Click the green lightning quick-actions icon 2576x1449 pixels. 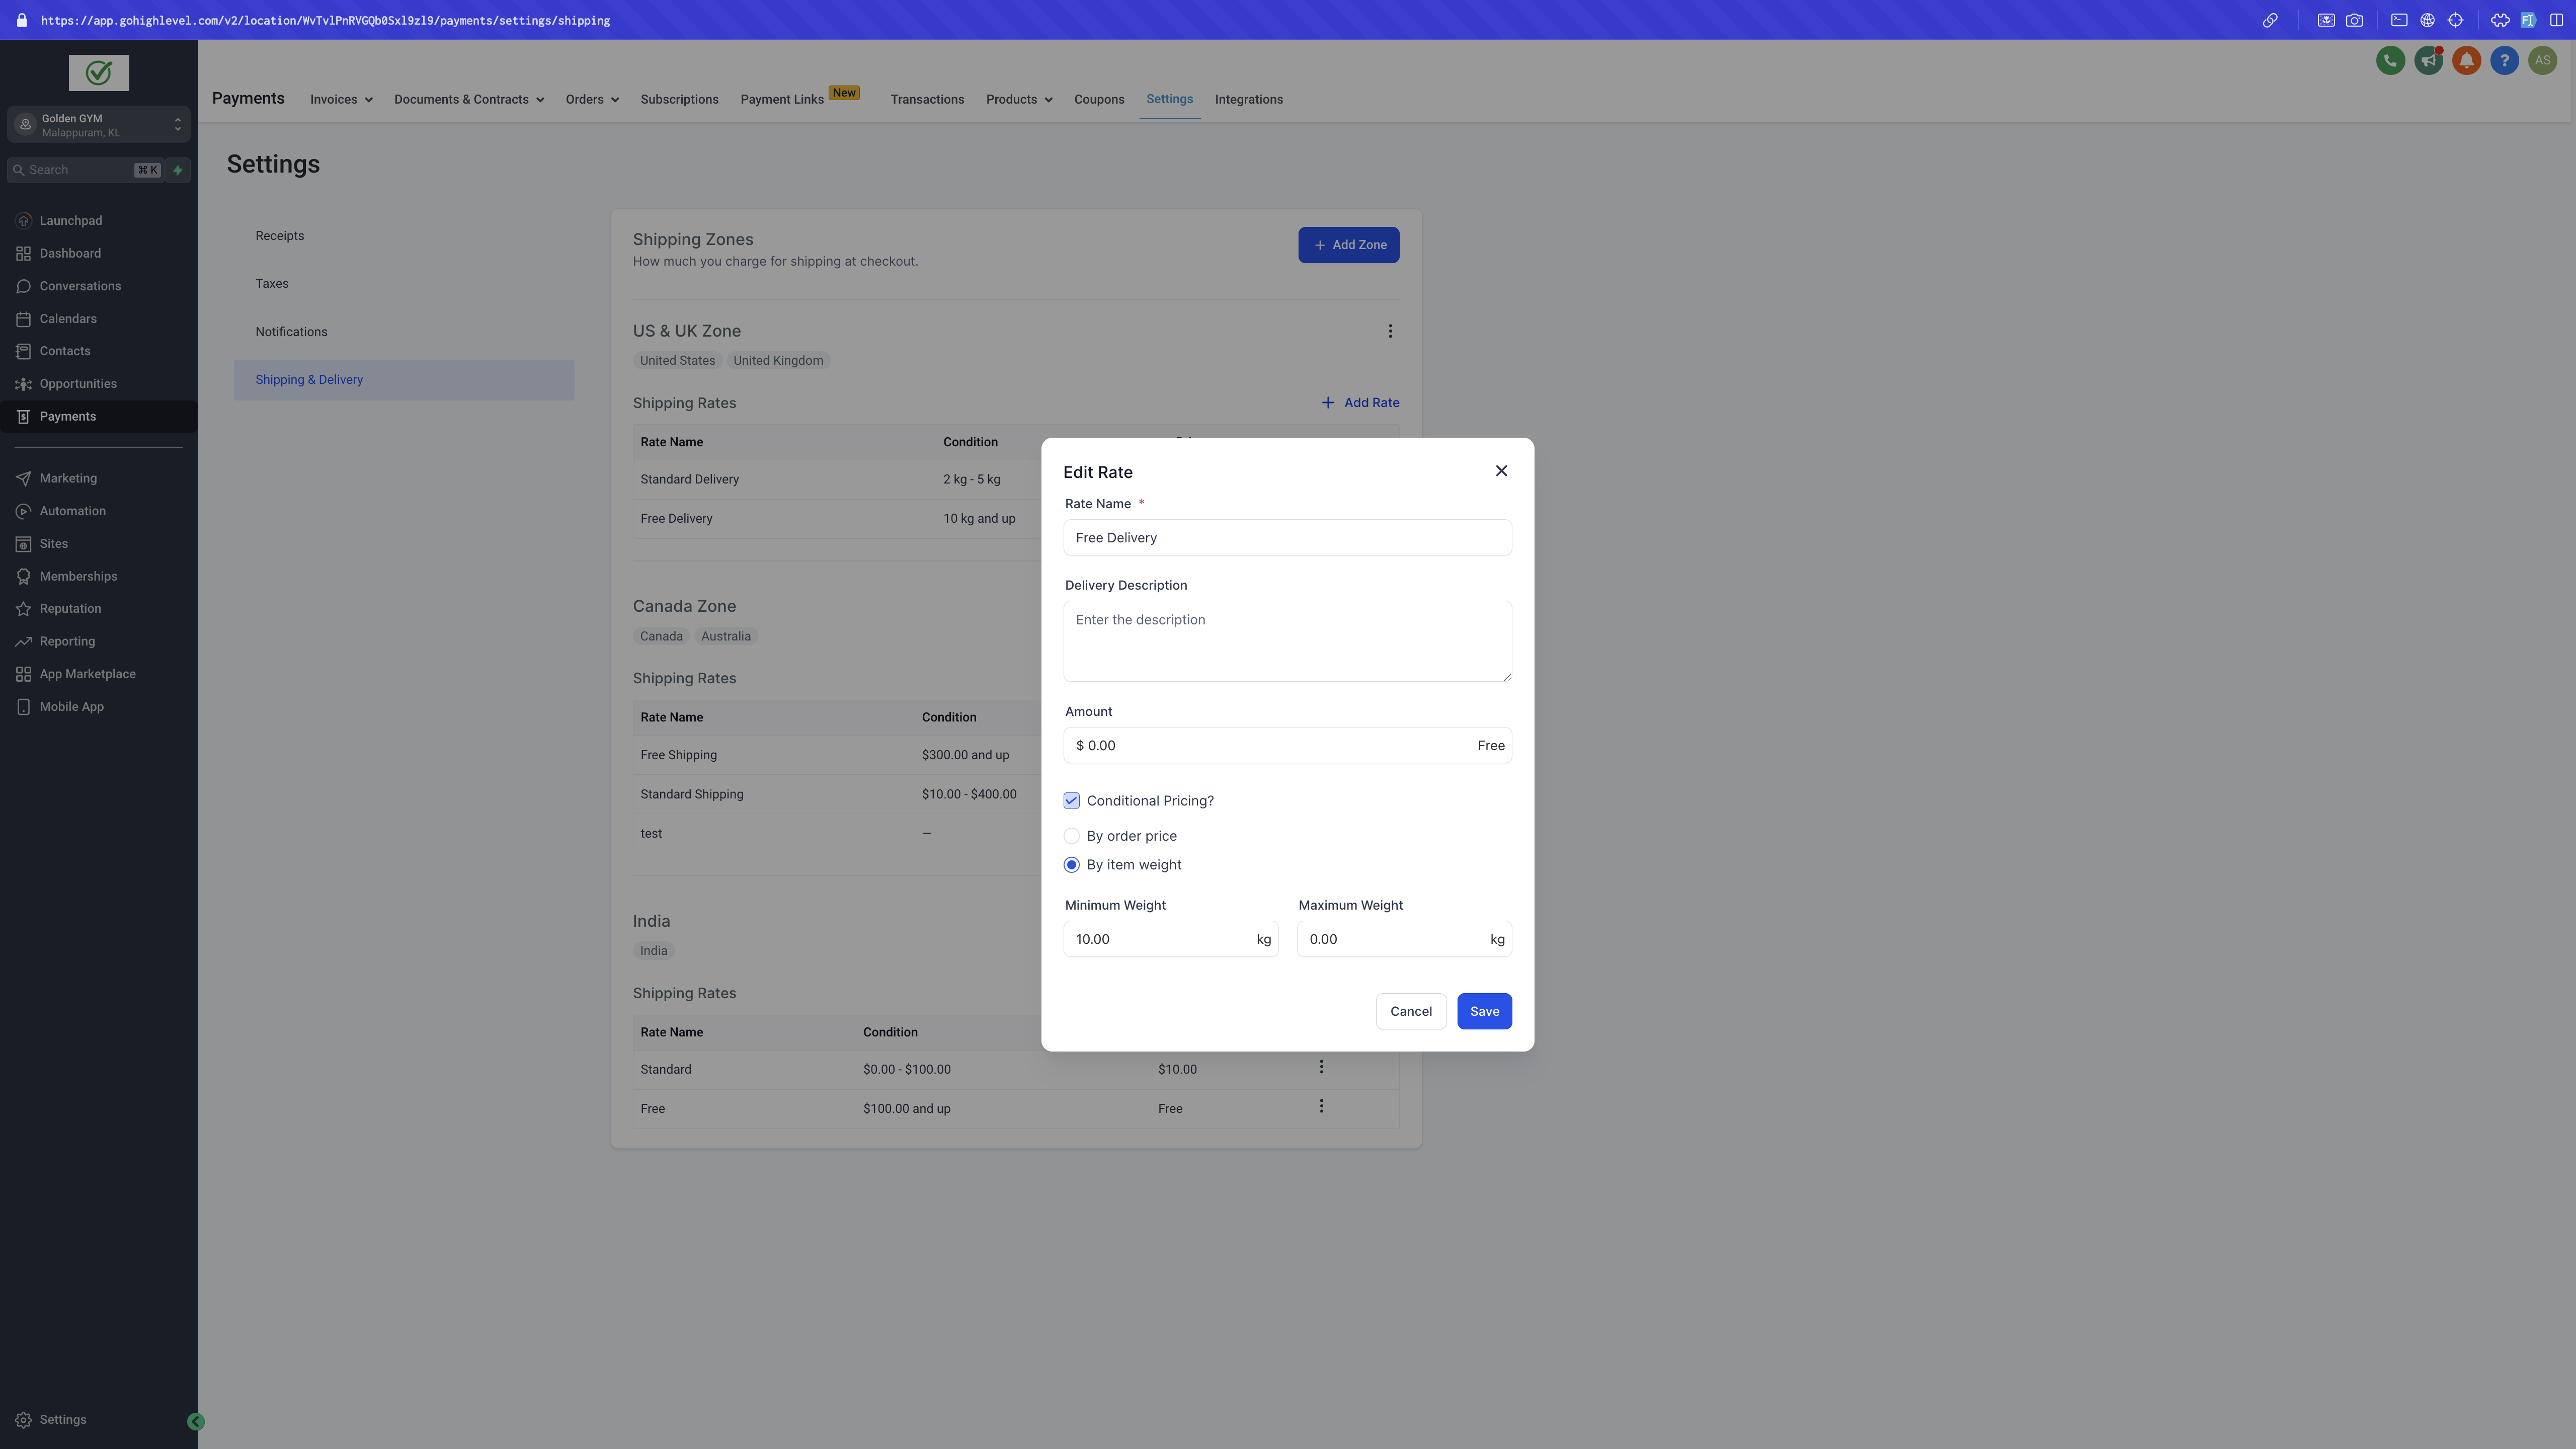coord(178,170)
